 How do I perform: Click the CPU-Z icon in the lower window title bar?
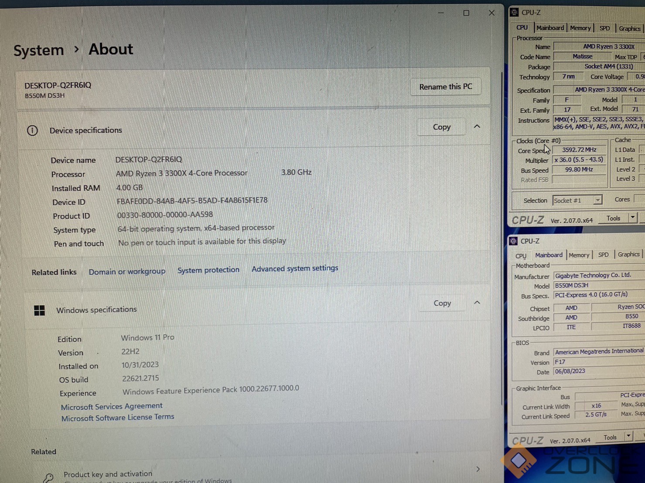click(513, 241)
